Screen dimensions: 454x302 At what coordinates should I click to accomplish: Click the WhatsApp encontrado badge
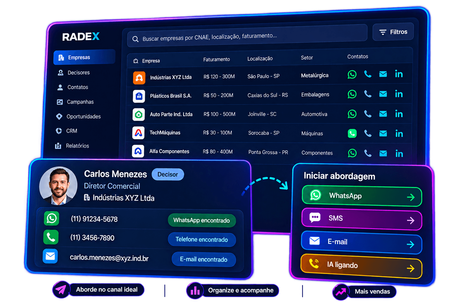(x=202, y=220)
